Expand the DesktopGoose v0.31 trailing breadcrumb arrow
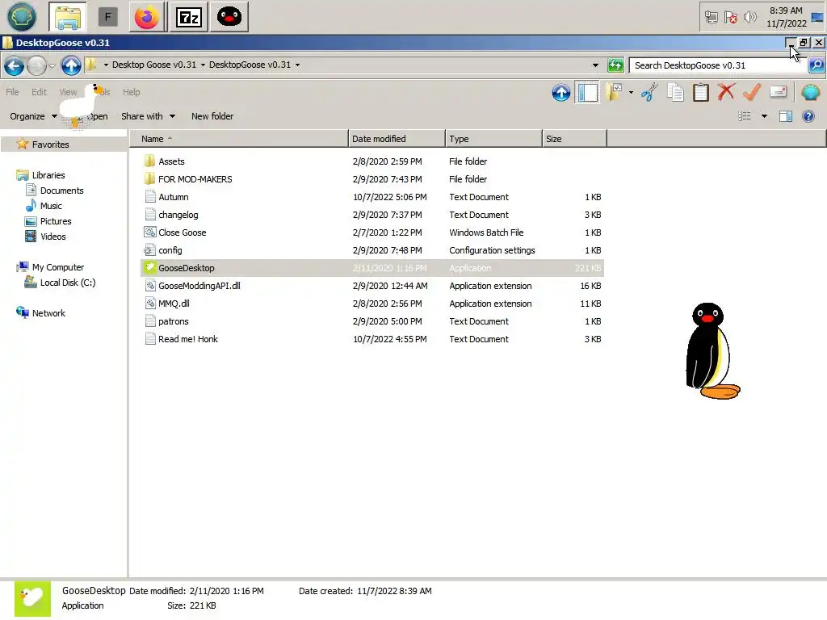 coord(297,65)
